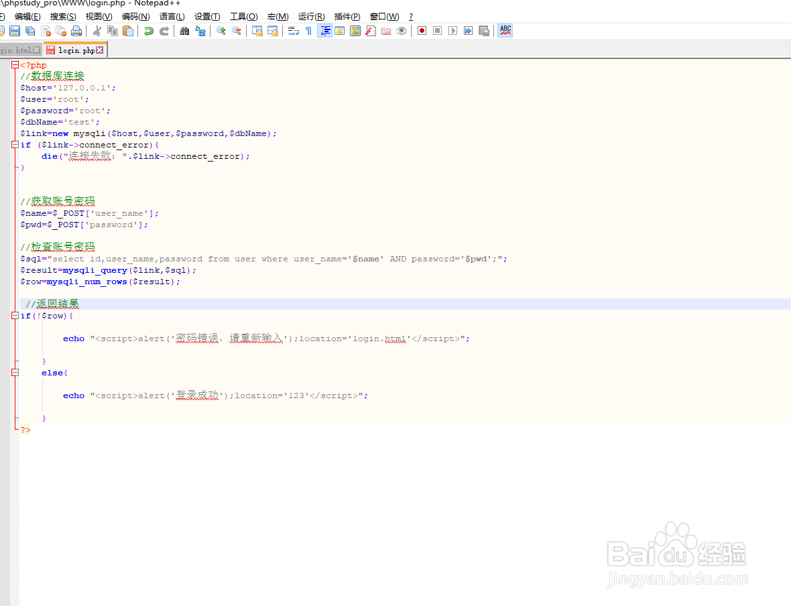Click the Save All toolbar icon
The width and height of the screenshot is (791, 606).
30,31
